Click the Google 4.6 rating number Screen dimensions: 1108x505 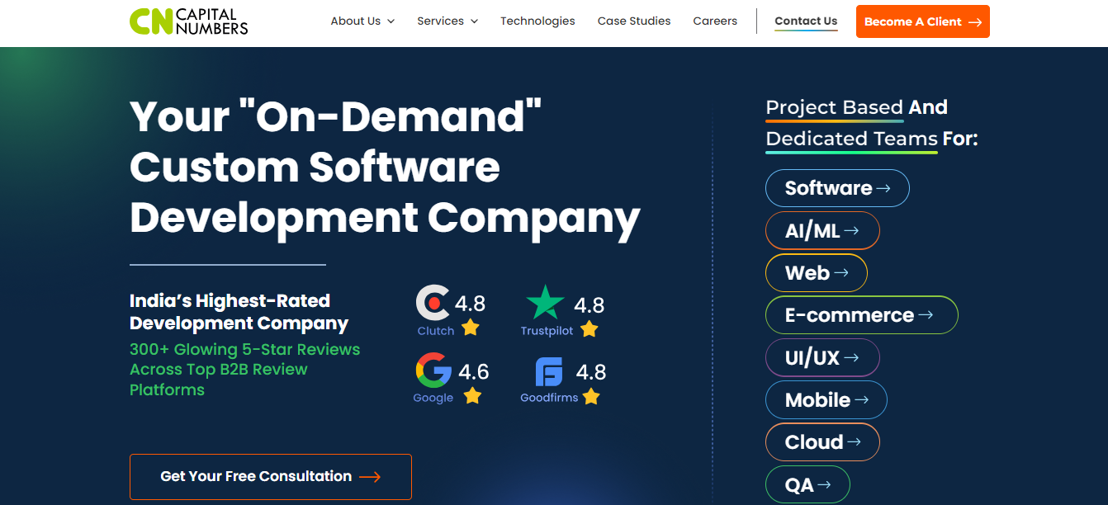tap(474, 371)
